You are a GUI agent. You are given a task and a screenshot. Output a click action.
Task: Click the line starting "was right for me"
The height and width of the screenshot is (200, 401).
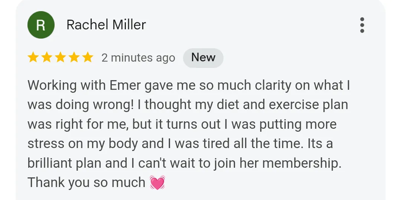click(182, 124)
